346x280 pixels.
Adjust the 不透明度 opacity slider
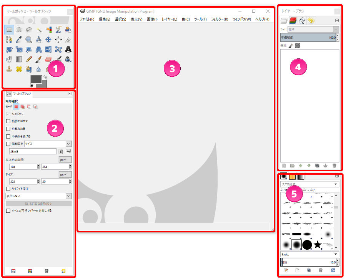tap(308, 38)
